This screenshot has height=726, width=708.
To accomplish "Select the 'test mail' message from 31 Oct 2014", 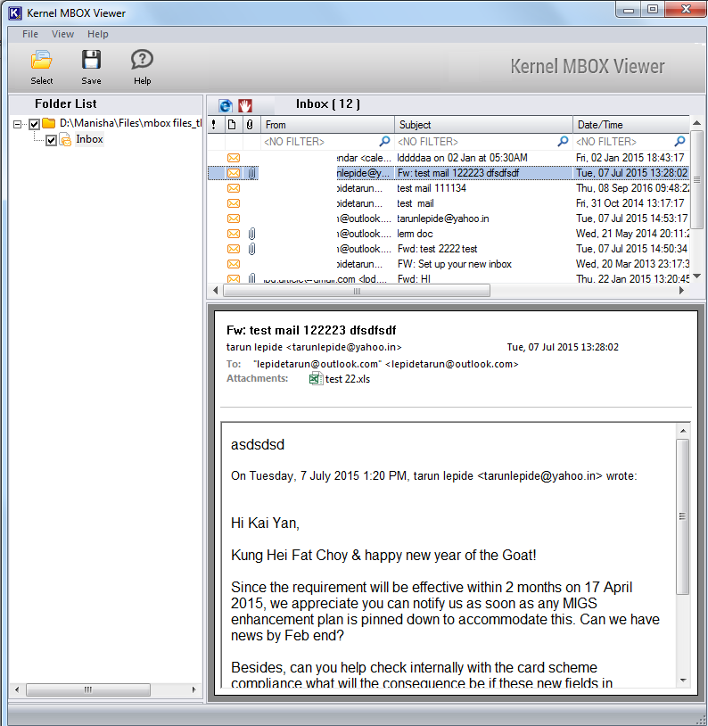I will (x=449, y=203).
